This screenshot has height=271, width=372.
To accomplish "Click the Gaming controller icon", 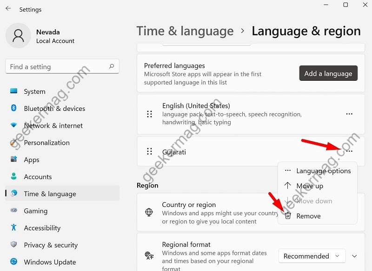I will coord(14,210).
